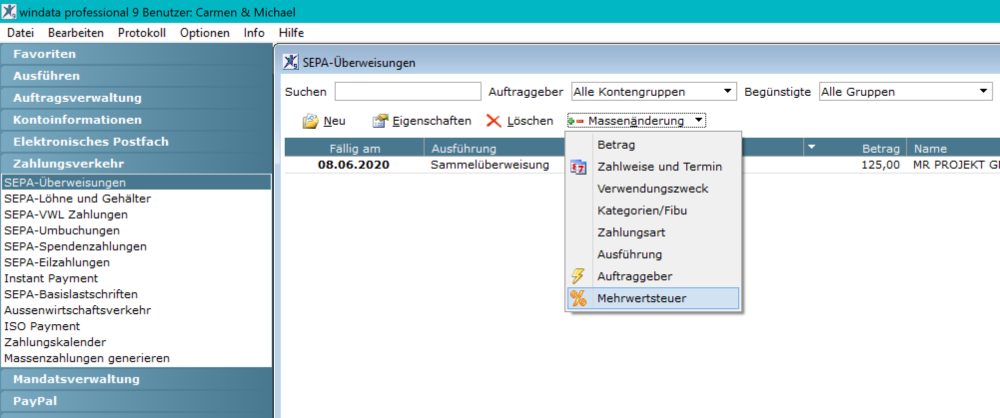Open the Optionen menu
The width and height of the screenshot is (1000, 418).
point(205,33)
